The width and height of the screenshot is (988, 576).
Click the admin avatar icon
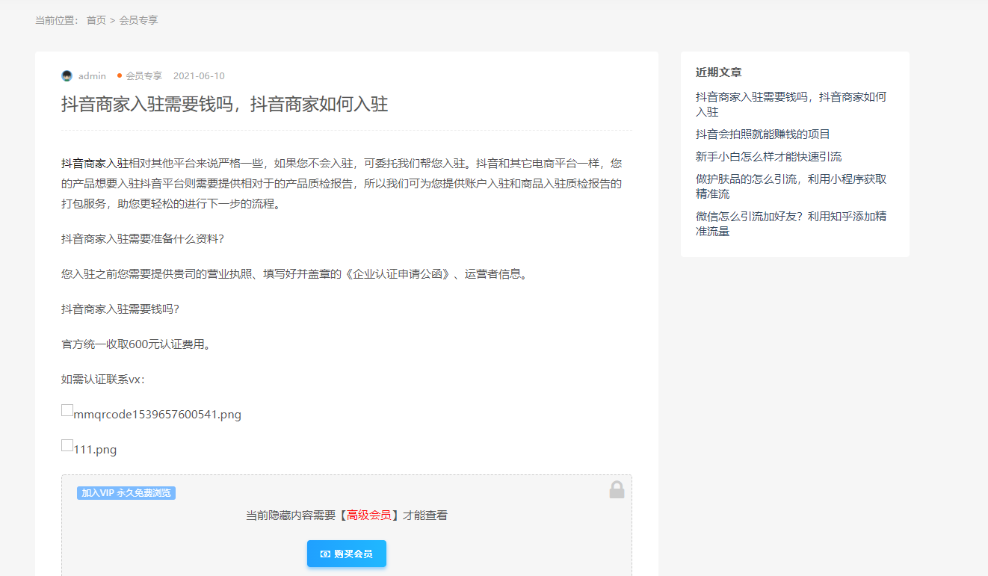point(67,76)
